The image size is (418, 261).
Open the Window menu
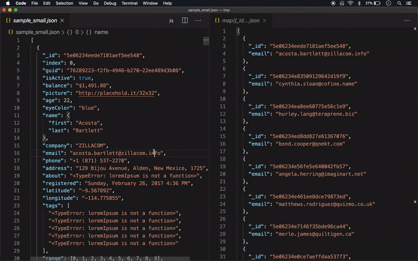tap(150, 3)
